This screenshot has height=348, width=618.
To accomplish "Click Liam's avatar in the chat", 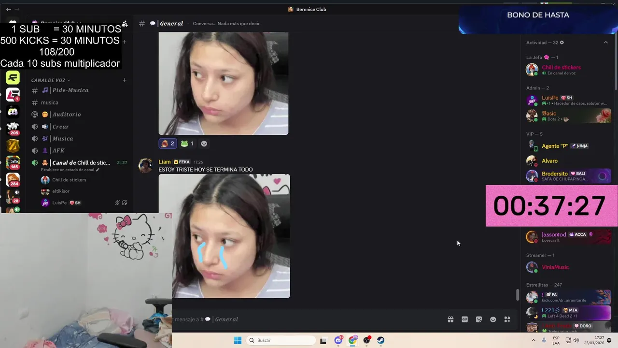I will coord(145,165).
